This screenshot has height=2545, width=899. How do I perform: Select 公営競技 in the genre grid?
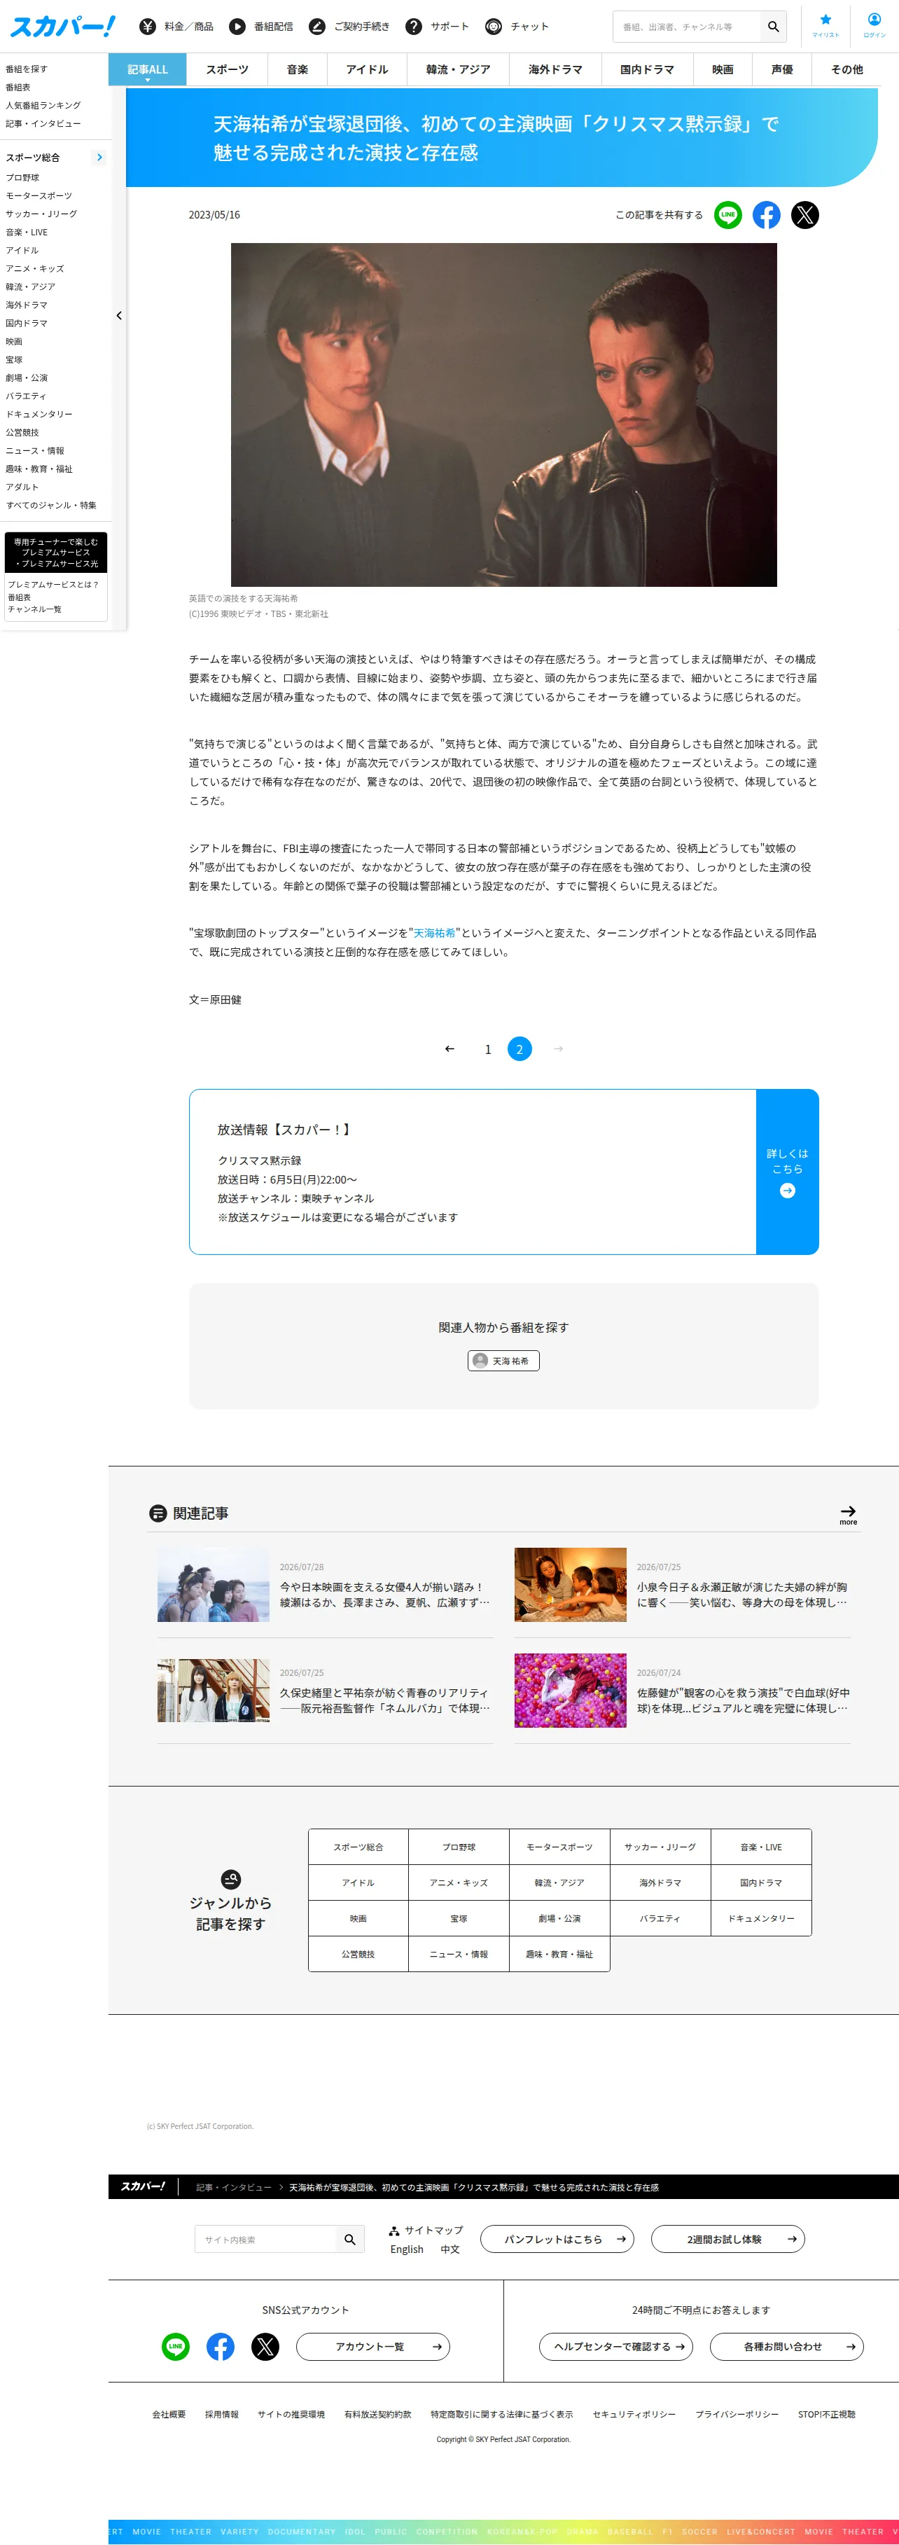pos(358,1953)
